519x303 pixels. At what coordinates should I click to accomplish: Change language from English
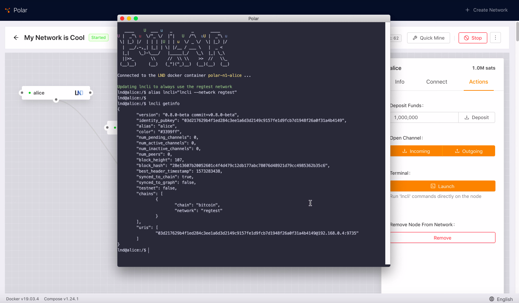point(501,299)
